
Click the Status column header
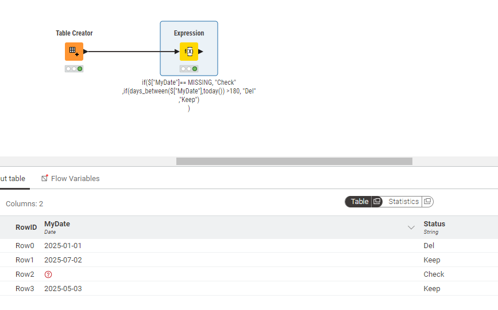tap(434, 224)
